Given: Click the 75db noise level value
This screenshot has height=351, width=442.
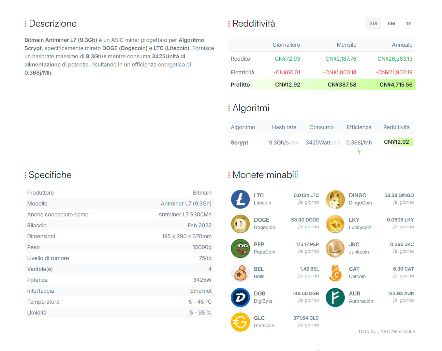Looking at the screenshot, I should [205, 258].
